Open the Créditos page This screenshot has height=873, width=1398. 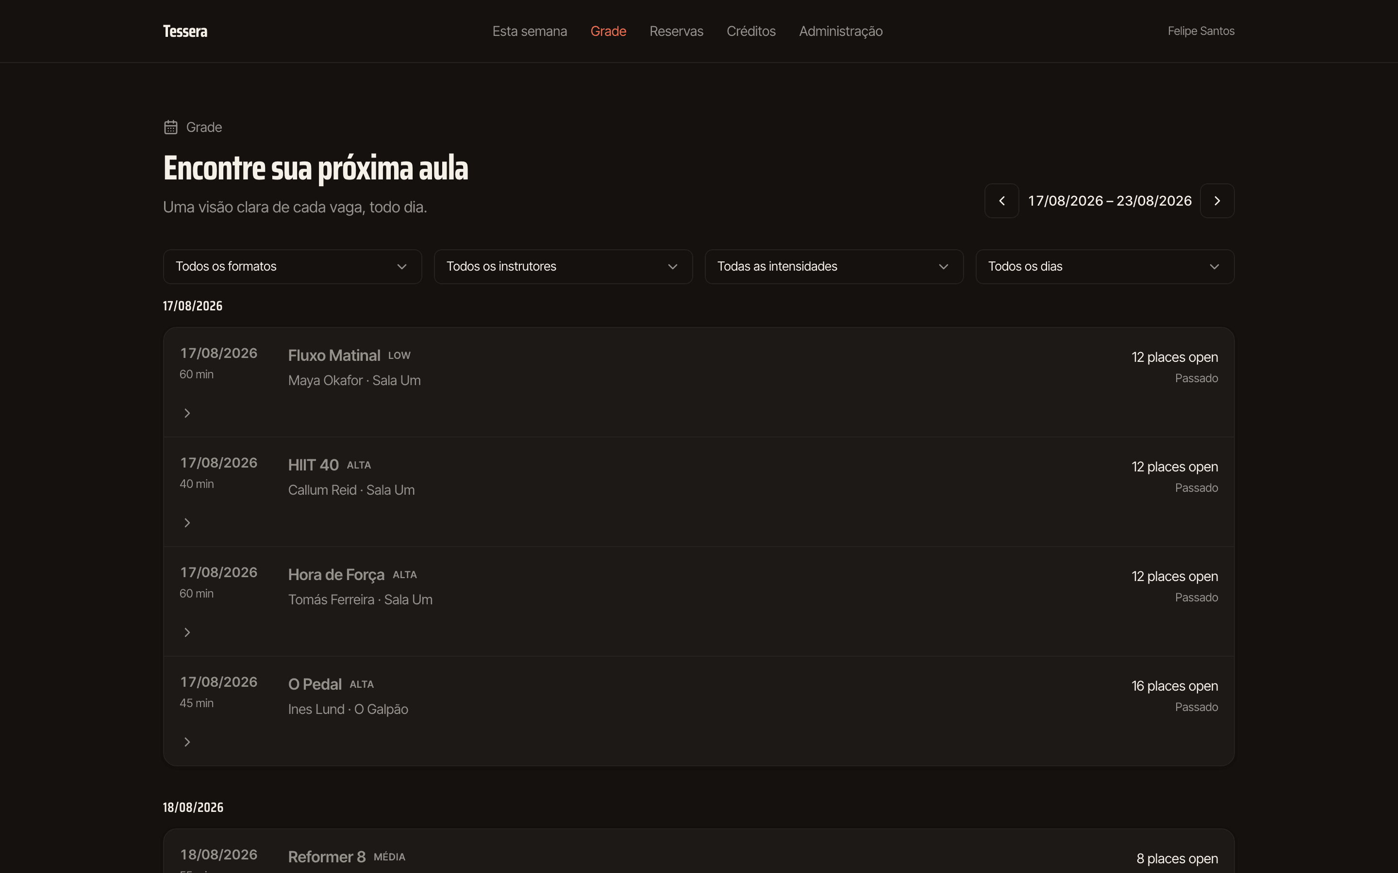coord(751,31)
